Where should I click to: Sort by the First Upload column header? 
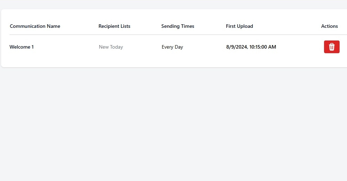(239, 26)
